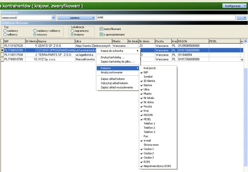Open the zawiera condition dropdown
The height and width of the screenshot is (172, 248).
pyautogui.click(x=76, y=18)
